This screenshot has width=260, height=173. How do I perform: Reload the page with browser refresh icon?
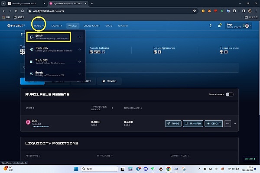(21, 10)
